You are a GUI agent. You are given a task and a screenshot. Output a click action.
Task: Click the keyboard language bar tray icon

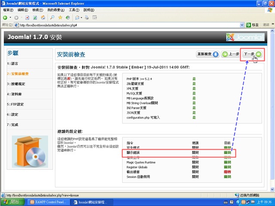coord(226,202)
